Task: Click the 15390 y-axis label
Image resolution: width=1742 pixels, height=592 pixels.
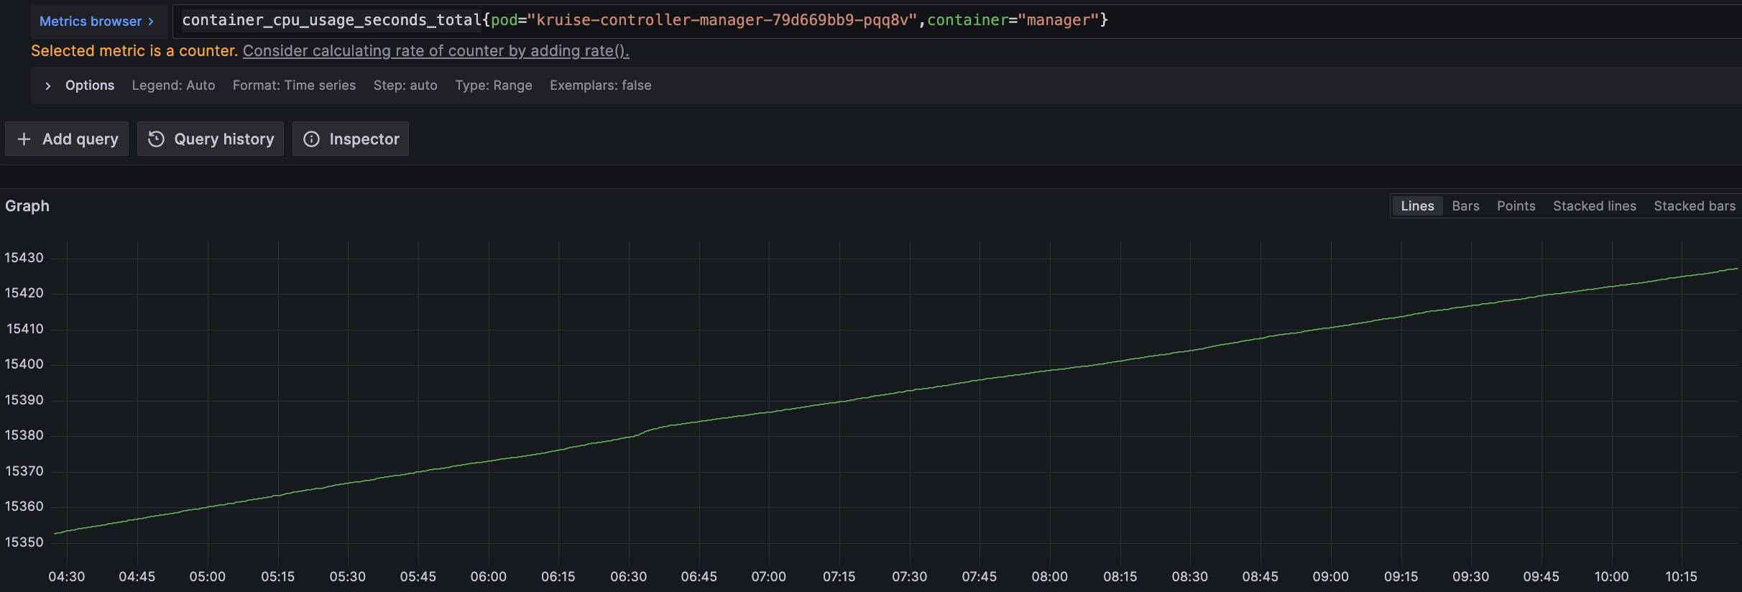Action: pos(24,400)
